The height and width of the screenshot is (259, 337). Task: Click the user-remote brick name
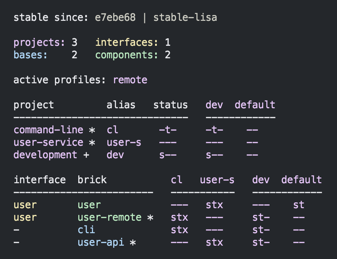[x=109, y=217]
